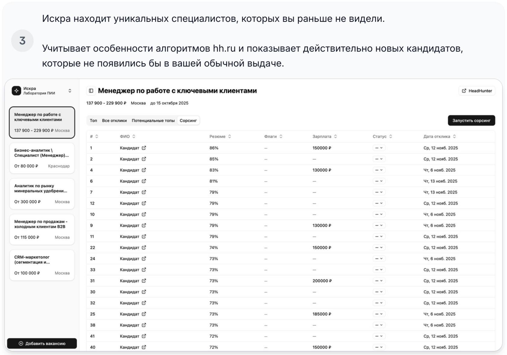Open status dropdown for candidate number 38
This screenshot has height=355, width=507.
point(379,325)
